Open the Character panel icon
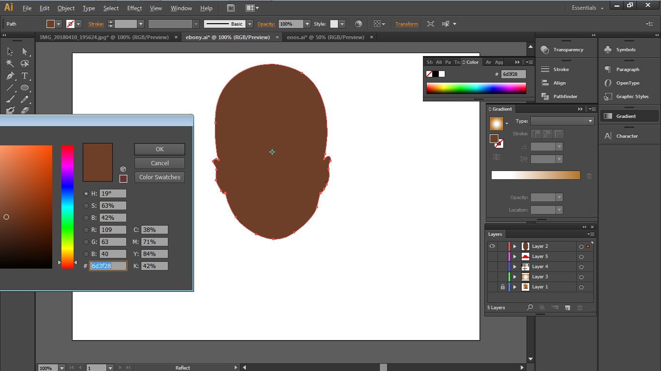The height and width of the screenshot is (371, 661). click(x=608, y=136)
